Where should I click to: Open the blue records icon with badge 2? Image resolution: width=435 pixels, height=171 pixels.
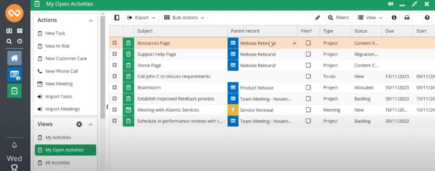pos(14,74)
